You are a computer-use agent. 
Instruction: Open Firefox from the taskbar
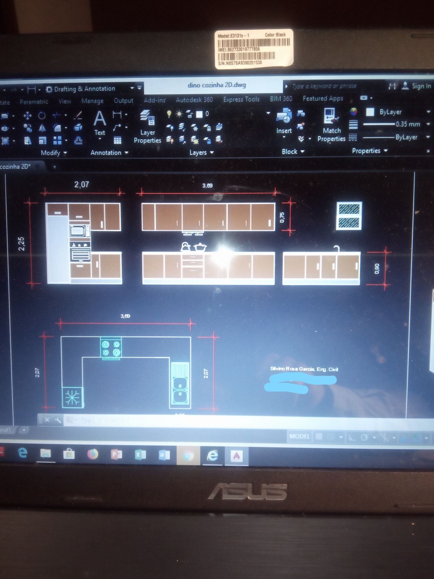coord(93,454)
